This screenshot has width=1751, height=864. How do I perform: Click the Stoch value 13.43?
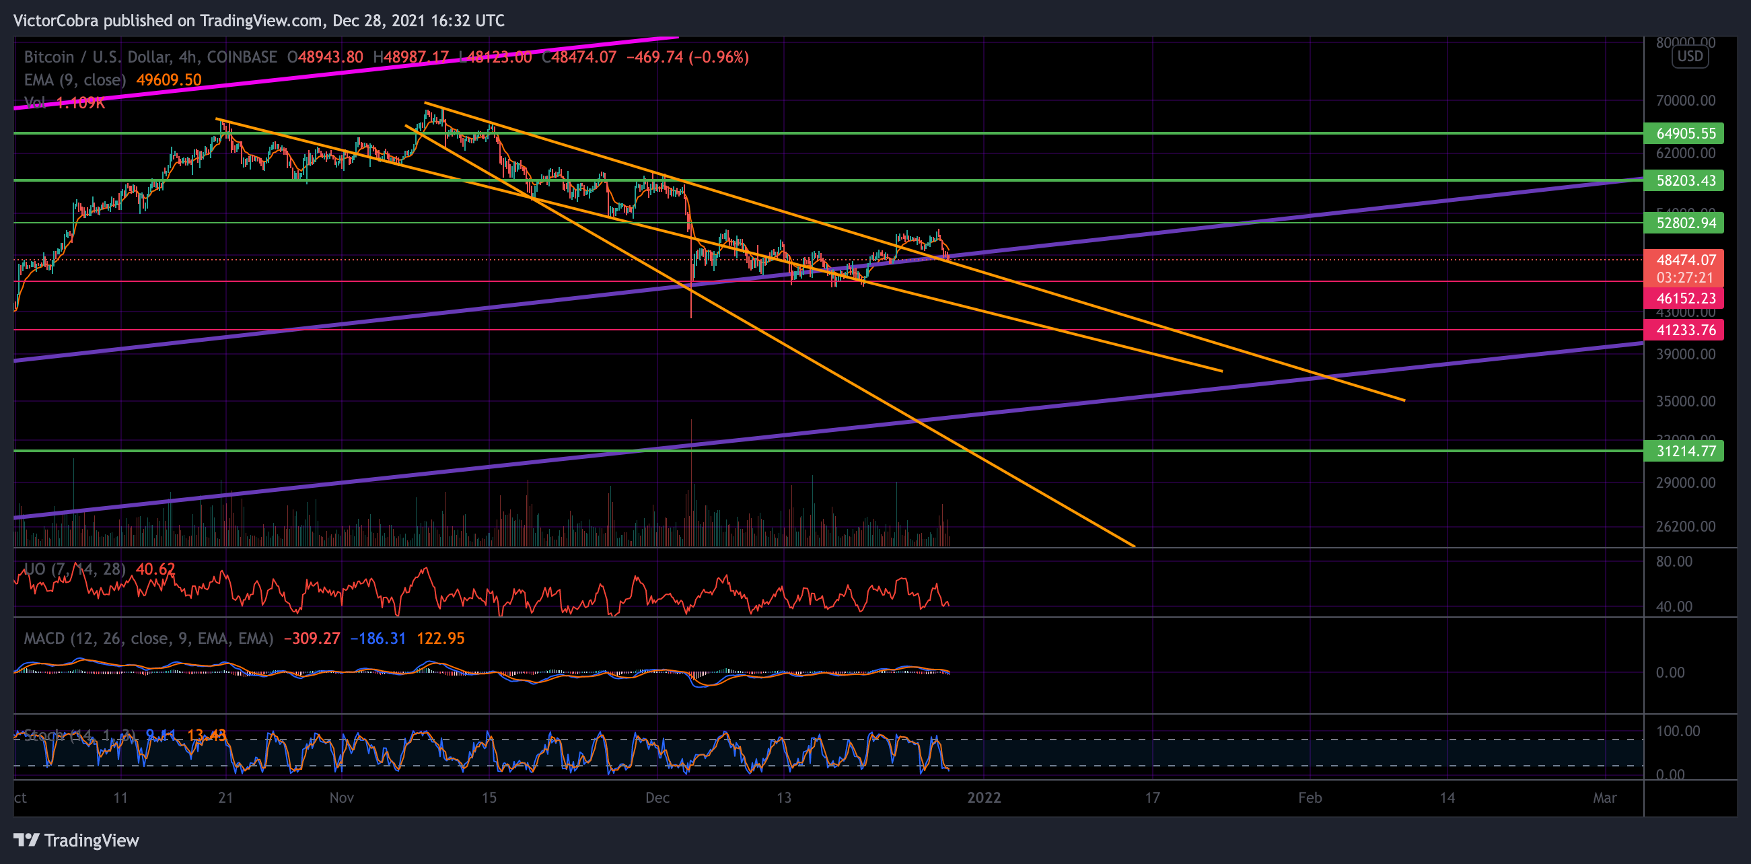(x=206, y=735)
